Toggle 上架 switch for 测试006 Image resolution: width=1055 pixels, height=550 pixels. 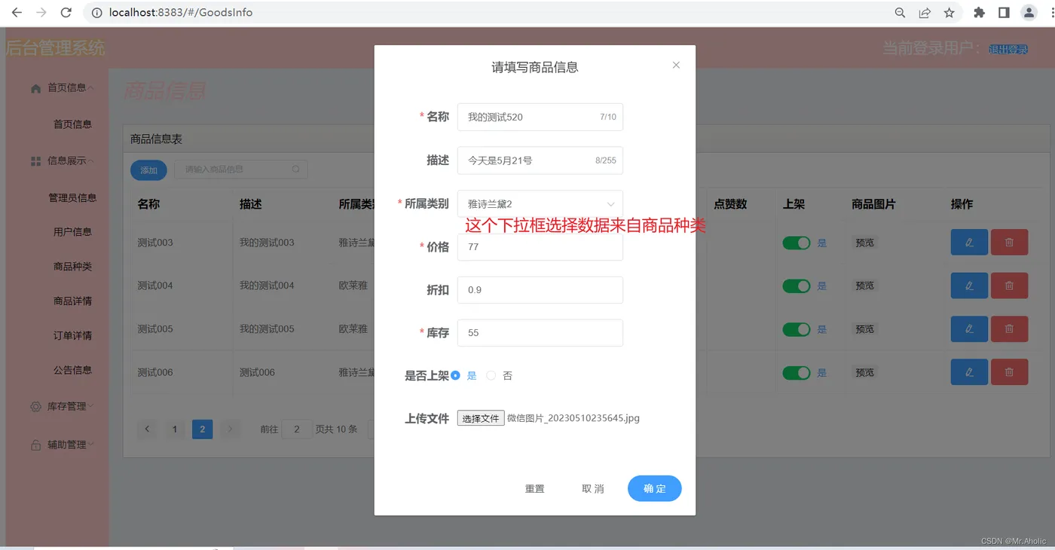797,372
